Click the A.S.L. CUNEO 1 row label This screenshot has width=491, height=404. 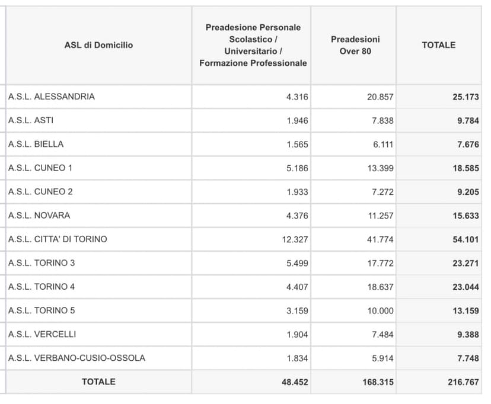tap(40, 168)
